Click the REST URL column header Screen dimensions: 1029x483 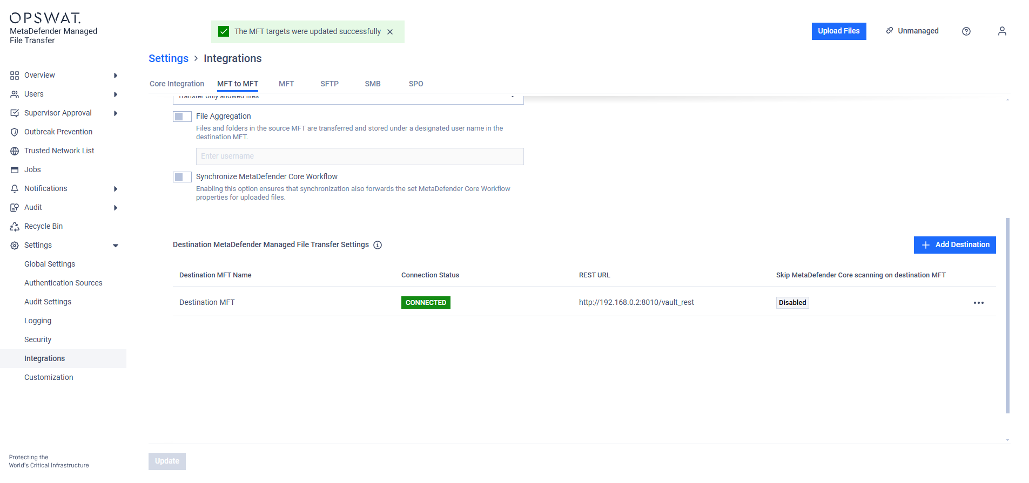(595, 275)
